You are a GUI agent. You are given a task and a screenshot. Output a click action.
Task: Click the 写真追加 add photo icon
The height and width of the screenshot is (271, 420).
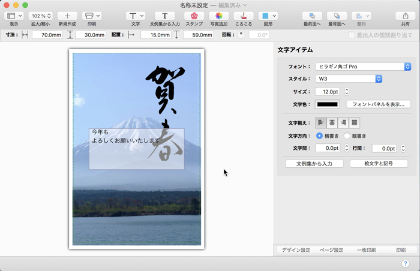coord(219,16)
